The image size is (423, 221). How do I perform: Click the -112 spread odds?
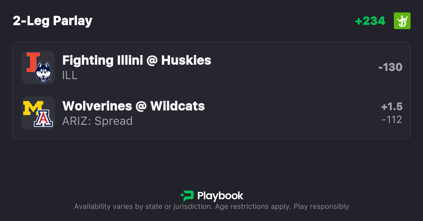392,120
